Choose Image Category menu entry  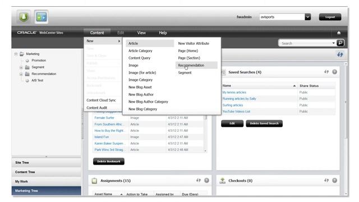click(x=140, y=80)
